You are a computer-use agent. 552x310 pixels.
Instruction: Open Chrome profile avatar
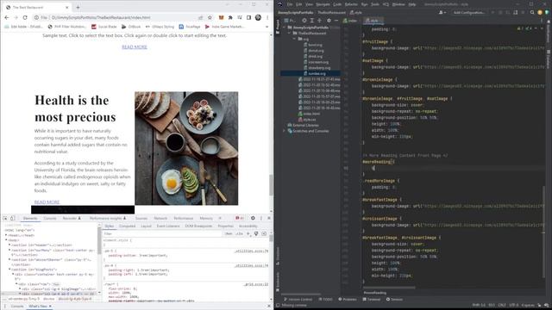(x=258, y=17)
